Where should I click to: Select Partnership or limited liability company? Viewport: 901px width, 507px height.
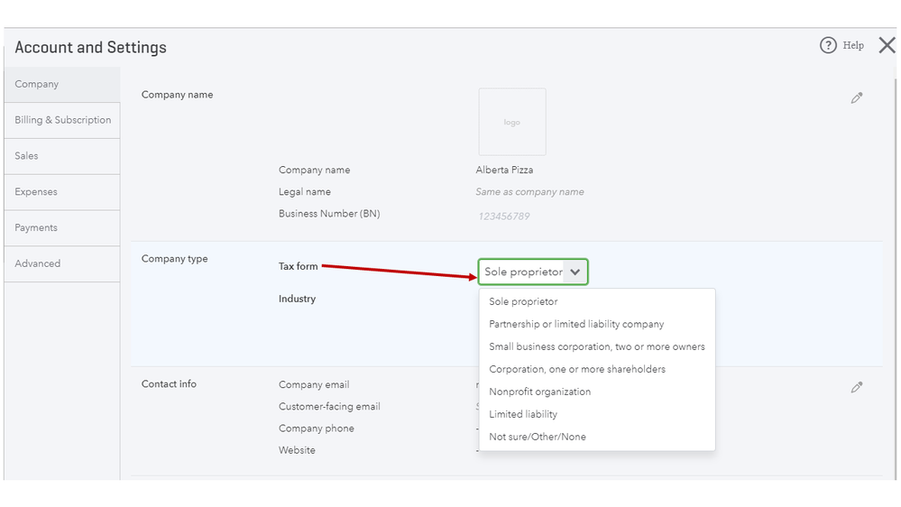coord(576,324)
